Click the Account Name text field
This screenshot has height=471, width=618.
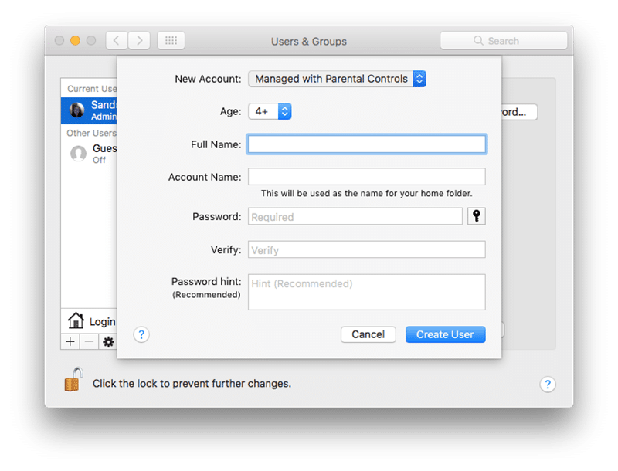click(366, 177)
